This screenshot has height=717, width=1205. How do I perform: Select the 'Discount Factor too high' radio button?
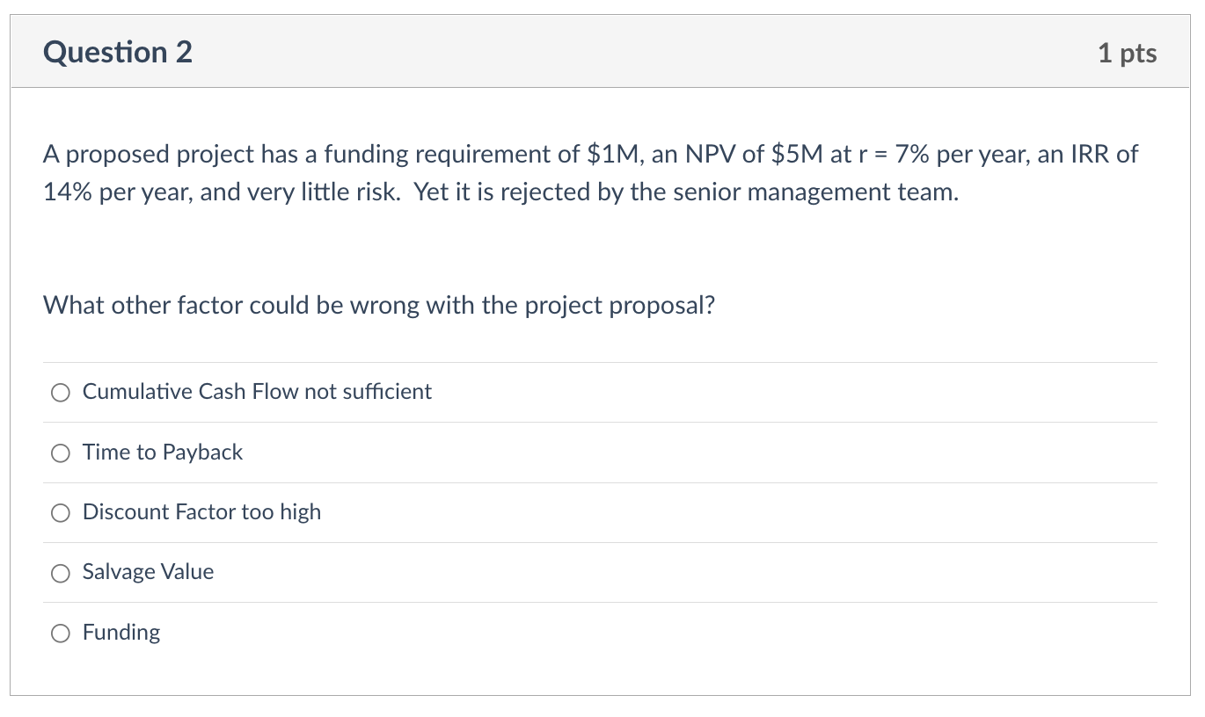[x=60, y=513]
